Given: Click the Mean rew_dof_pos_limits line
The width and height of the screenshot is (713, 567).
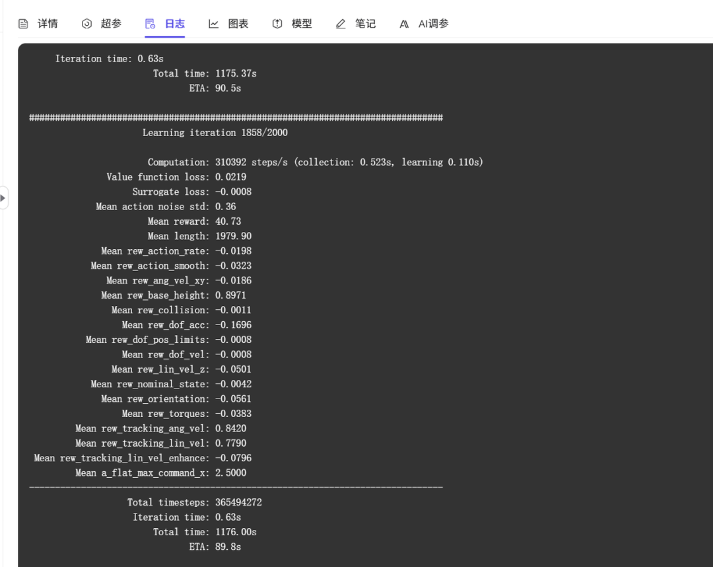Looking at the screenshot, I should (x=169, y=340).
